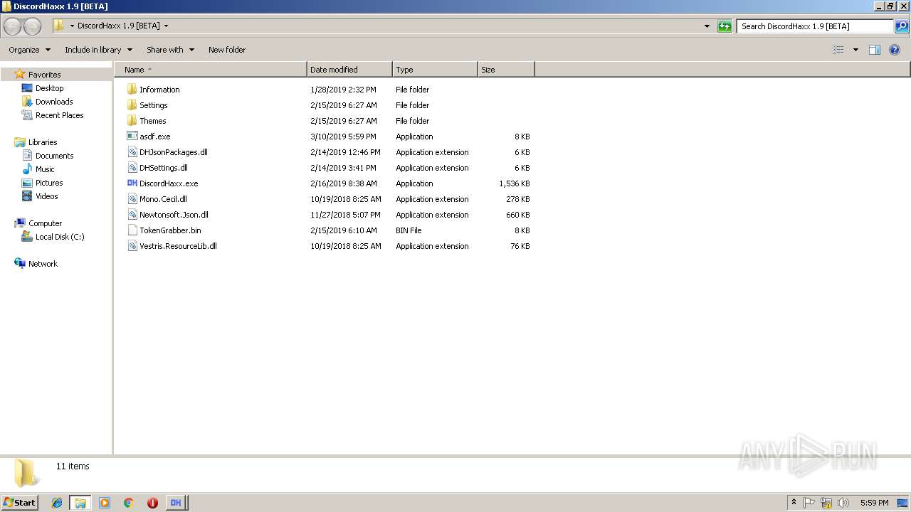
Task: Select the Mono.Cecil.dll file name
Action: click(163, 199)
